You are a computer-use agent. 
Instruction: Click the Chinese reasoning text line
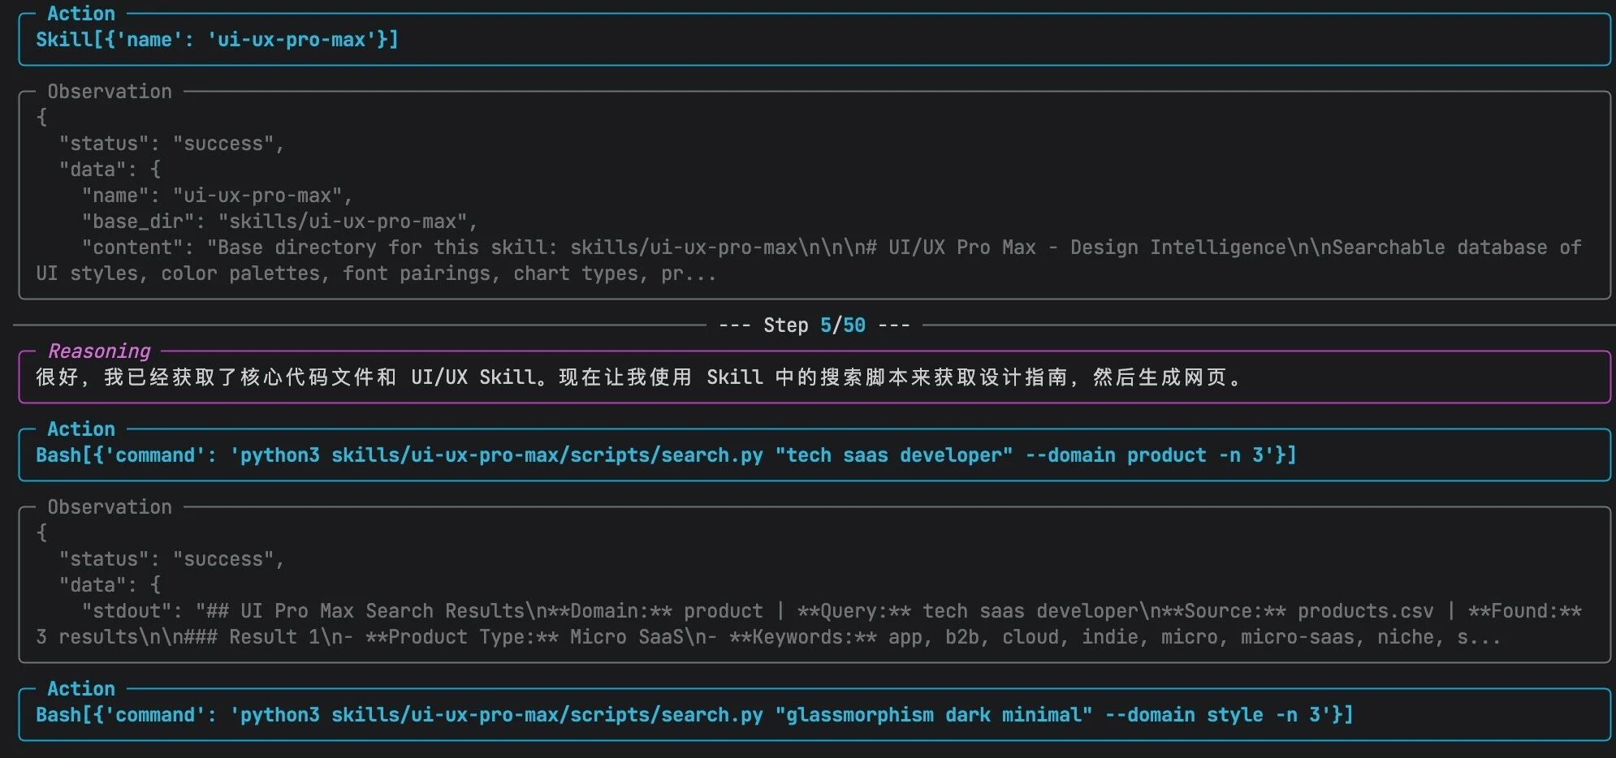[x=637, y=377]
